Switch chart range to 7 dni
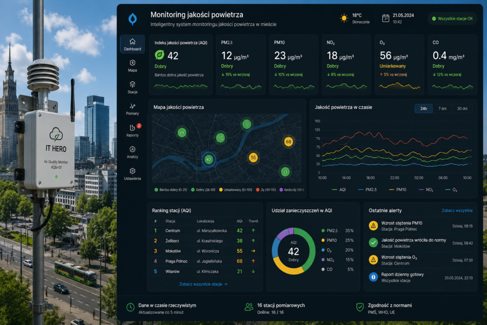 click(x=442, y=108)
